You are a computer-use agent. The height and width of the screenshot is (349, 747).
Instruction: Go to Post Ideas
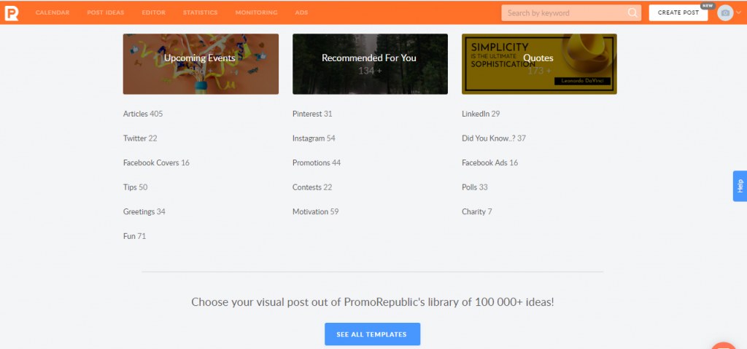[x=105, y=13]
